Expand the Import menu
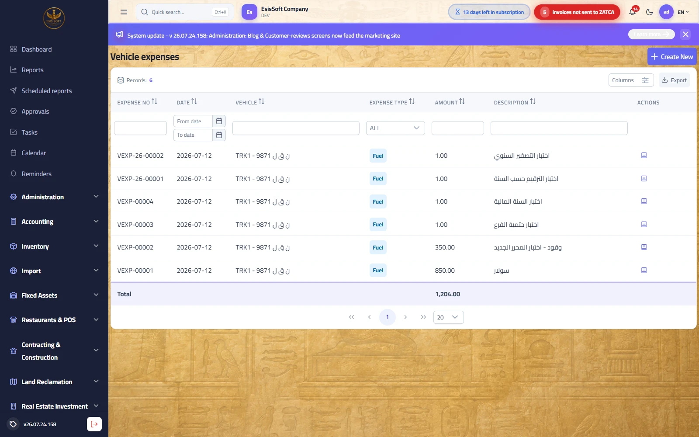Viewport: 699px width, 437px height. click(x=54, y=271)
